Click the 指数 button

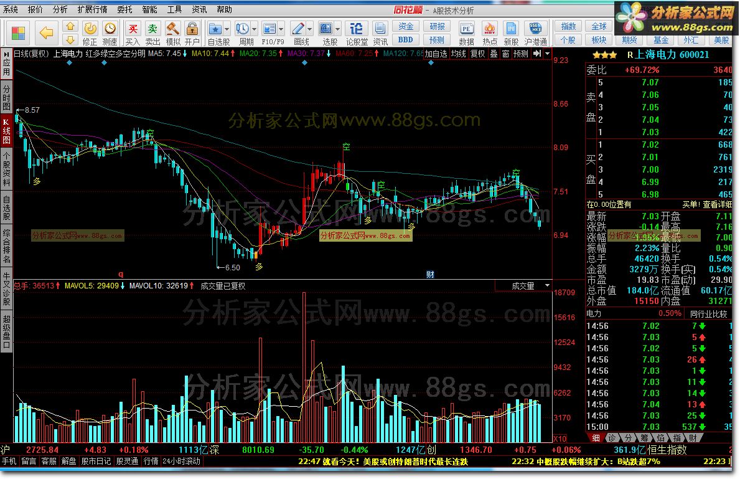coord(568,26)
